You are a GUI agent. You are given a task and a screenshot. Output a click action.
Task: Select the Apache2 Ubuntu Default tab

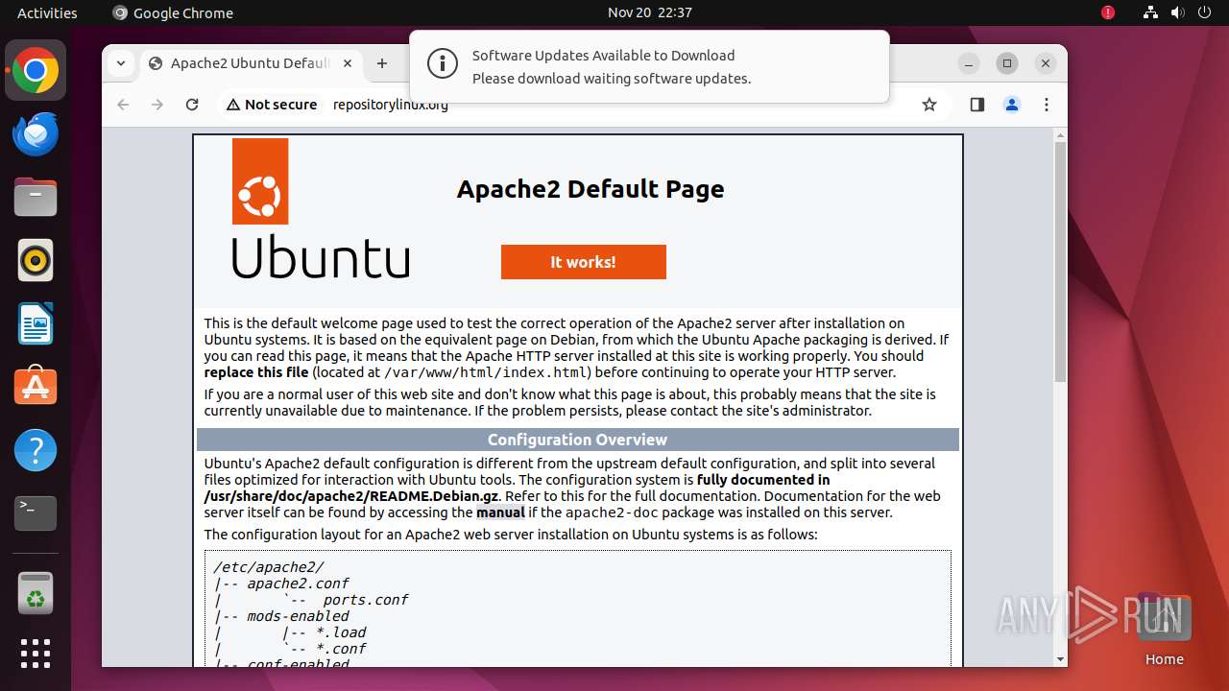[252, 63]
